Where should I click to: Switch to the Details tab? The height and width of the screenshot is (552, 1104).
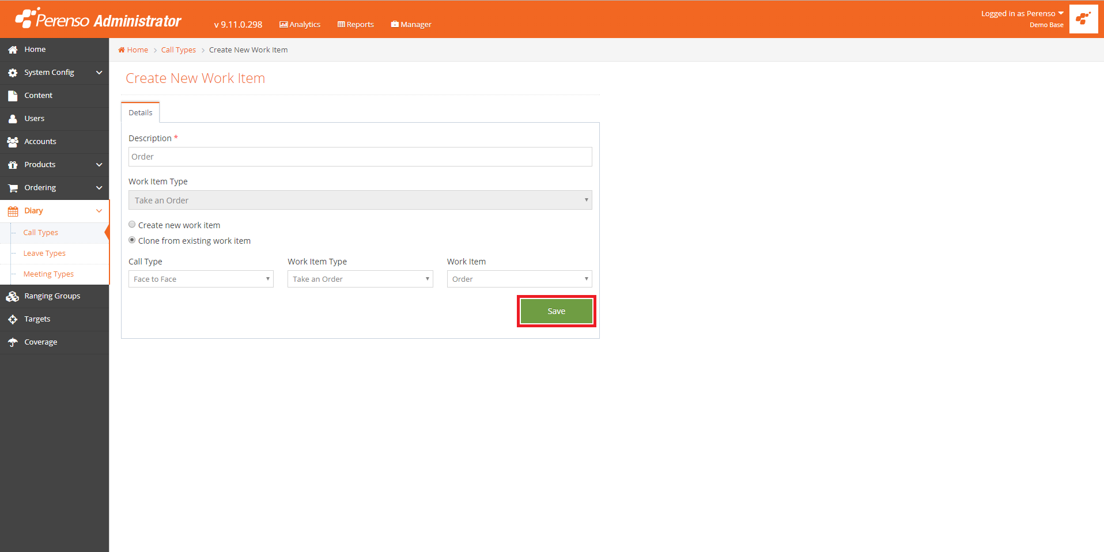(x=141, y=112)
